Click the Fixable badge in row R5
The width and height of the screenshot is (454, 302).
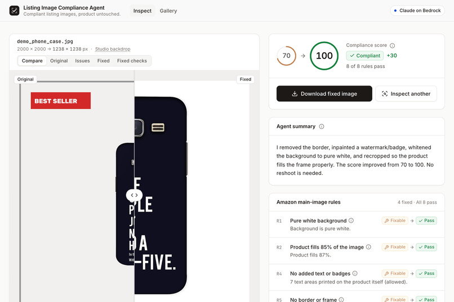coord(395,300)
